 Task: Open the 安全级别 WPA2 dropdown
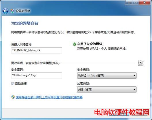click(x=107, y=76)
